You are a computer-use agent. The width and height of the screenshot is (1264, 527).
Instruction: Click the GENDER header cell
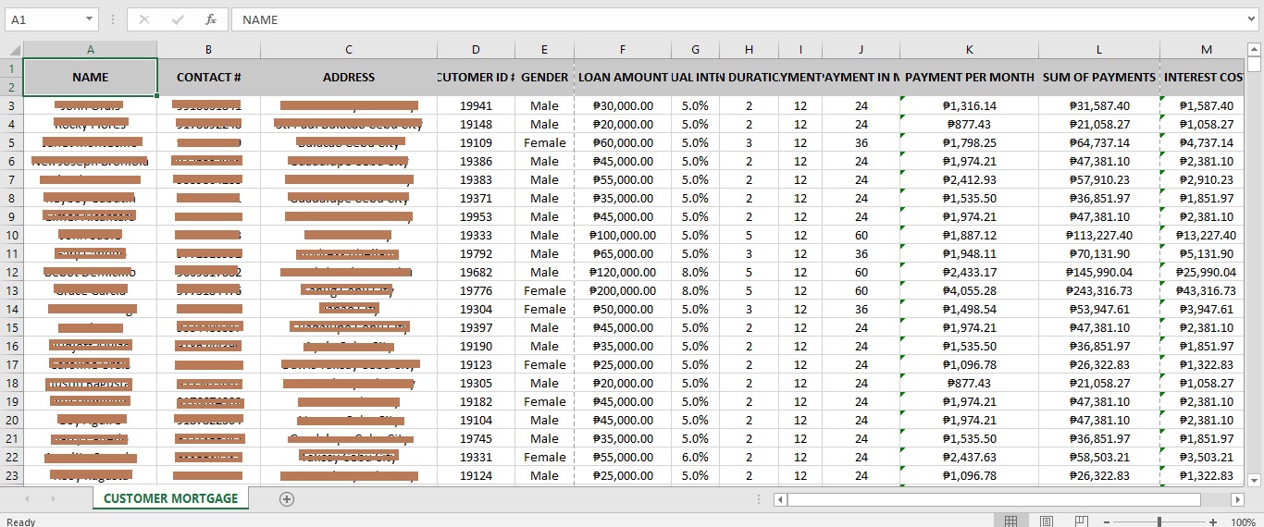tap(544, 78)
